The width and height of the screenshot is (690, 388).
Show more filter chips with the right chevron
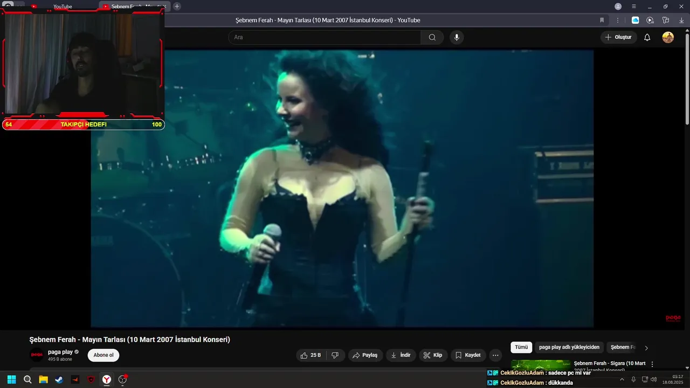pyautogui.click(x=646, y=348)
